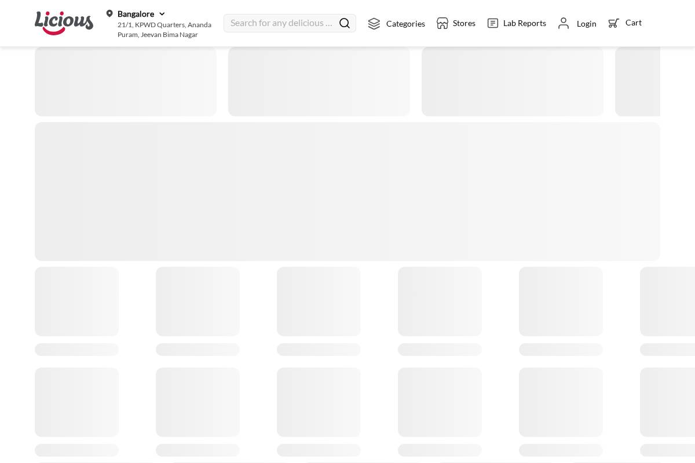Image resolution: width=695 pixels, height=463 pixels.
Task: Click the Licious logo
Action: [64, 23]
